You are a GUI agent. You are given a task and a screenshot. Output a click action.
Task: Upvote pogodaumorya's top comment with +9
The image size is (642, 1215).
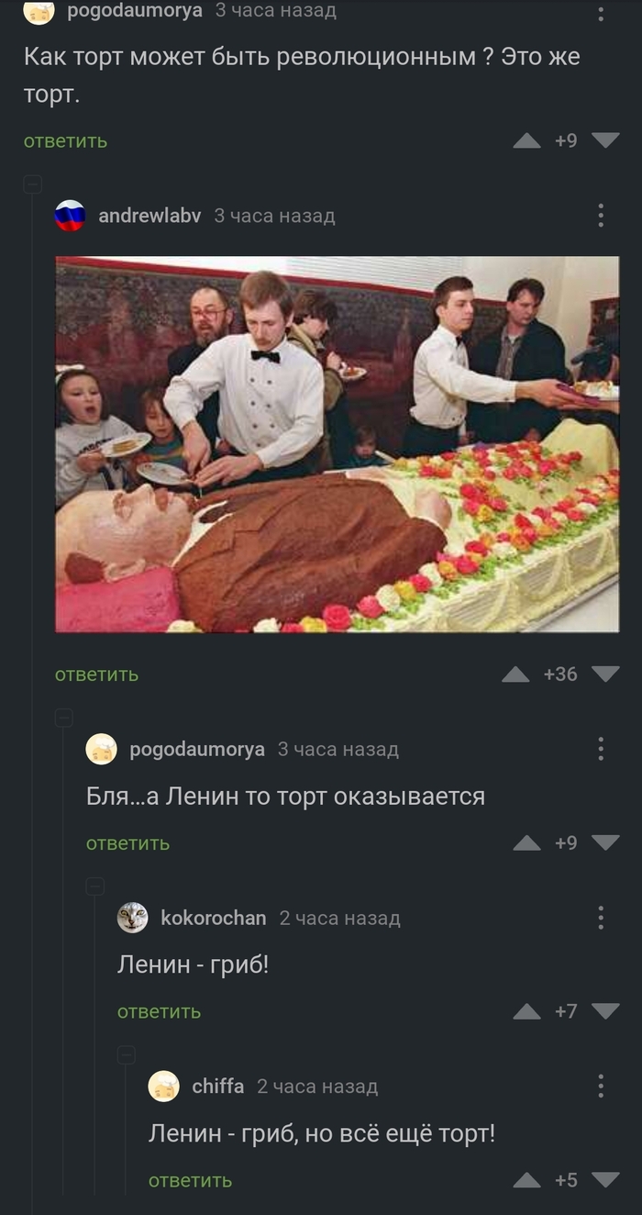526,140
